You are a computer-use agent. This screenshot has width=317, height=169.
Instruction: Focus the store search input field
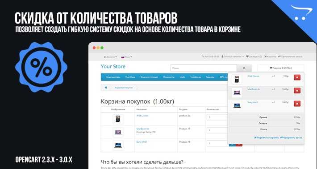click(204, 68)
